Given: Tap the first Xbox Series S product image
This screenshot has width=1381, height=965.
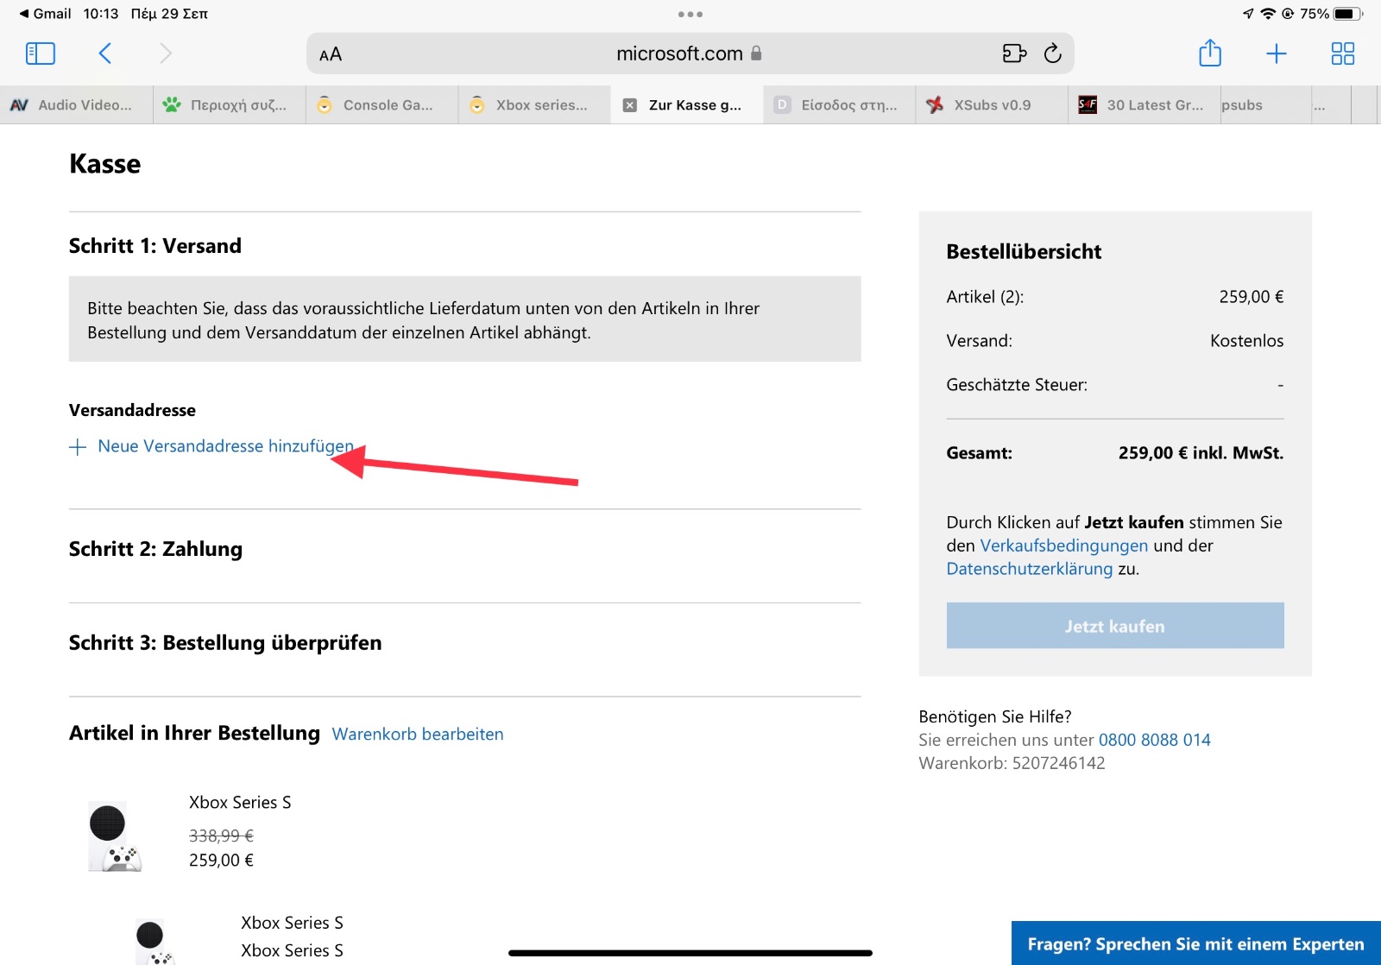Looking at the screenshot, I should (115, 836).
